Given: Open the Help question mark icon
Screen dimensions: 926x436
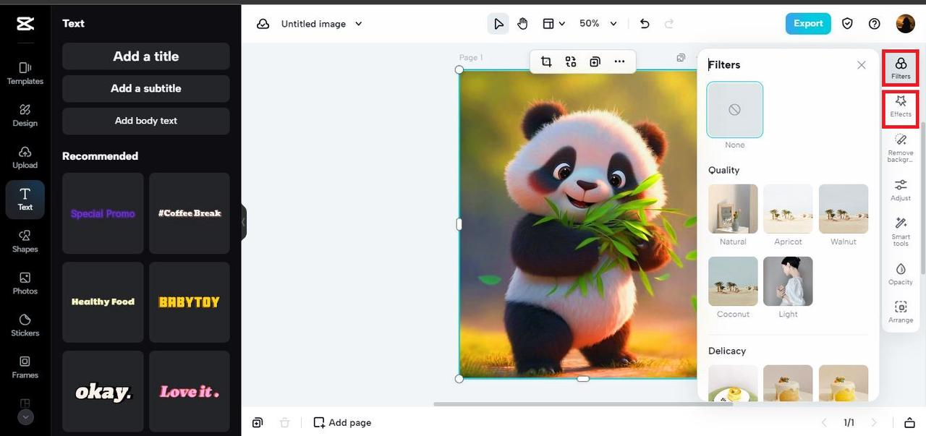Looking at the screenshot, I should pyautogui.click(x=875, y=24).
